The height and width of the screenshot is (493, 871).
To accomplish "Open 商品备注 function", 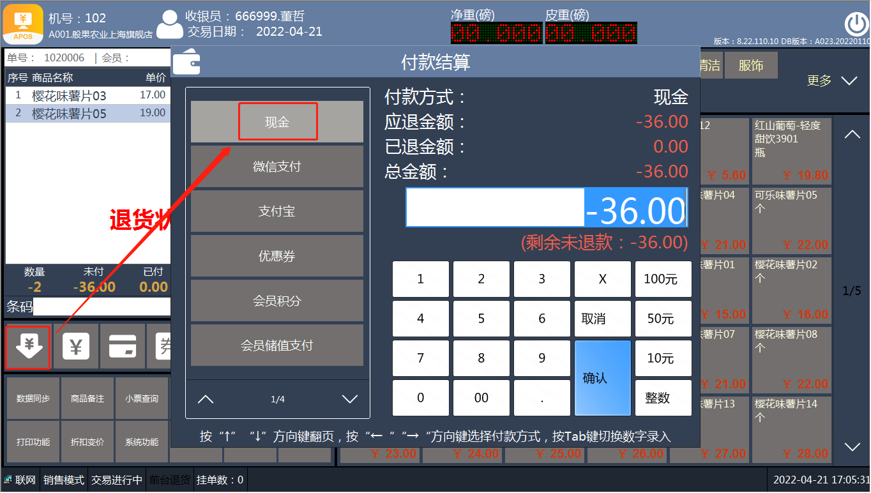I will (x=87, y=398).
